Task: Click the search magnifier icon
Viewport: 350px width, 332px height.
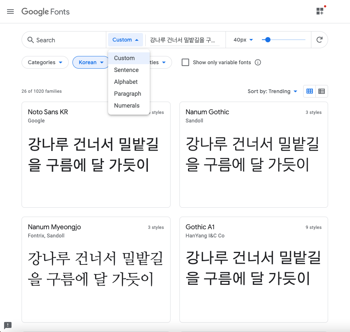Action: (x=30, y=40)
